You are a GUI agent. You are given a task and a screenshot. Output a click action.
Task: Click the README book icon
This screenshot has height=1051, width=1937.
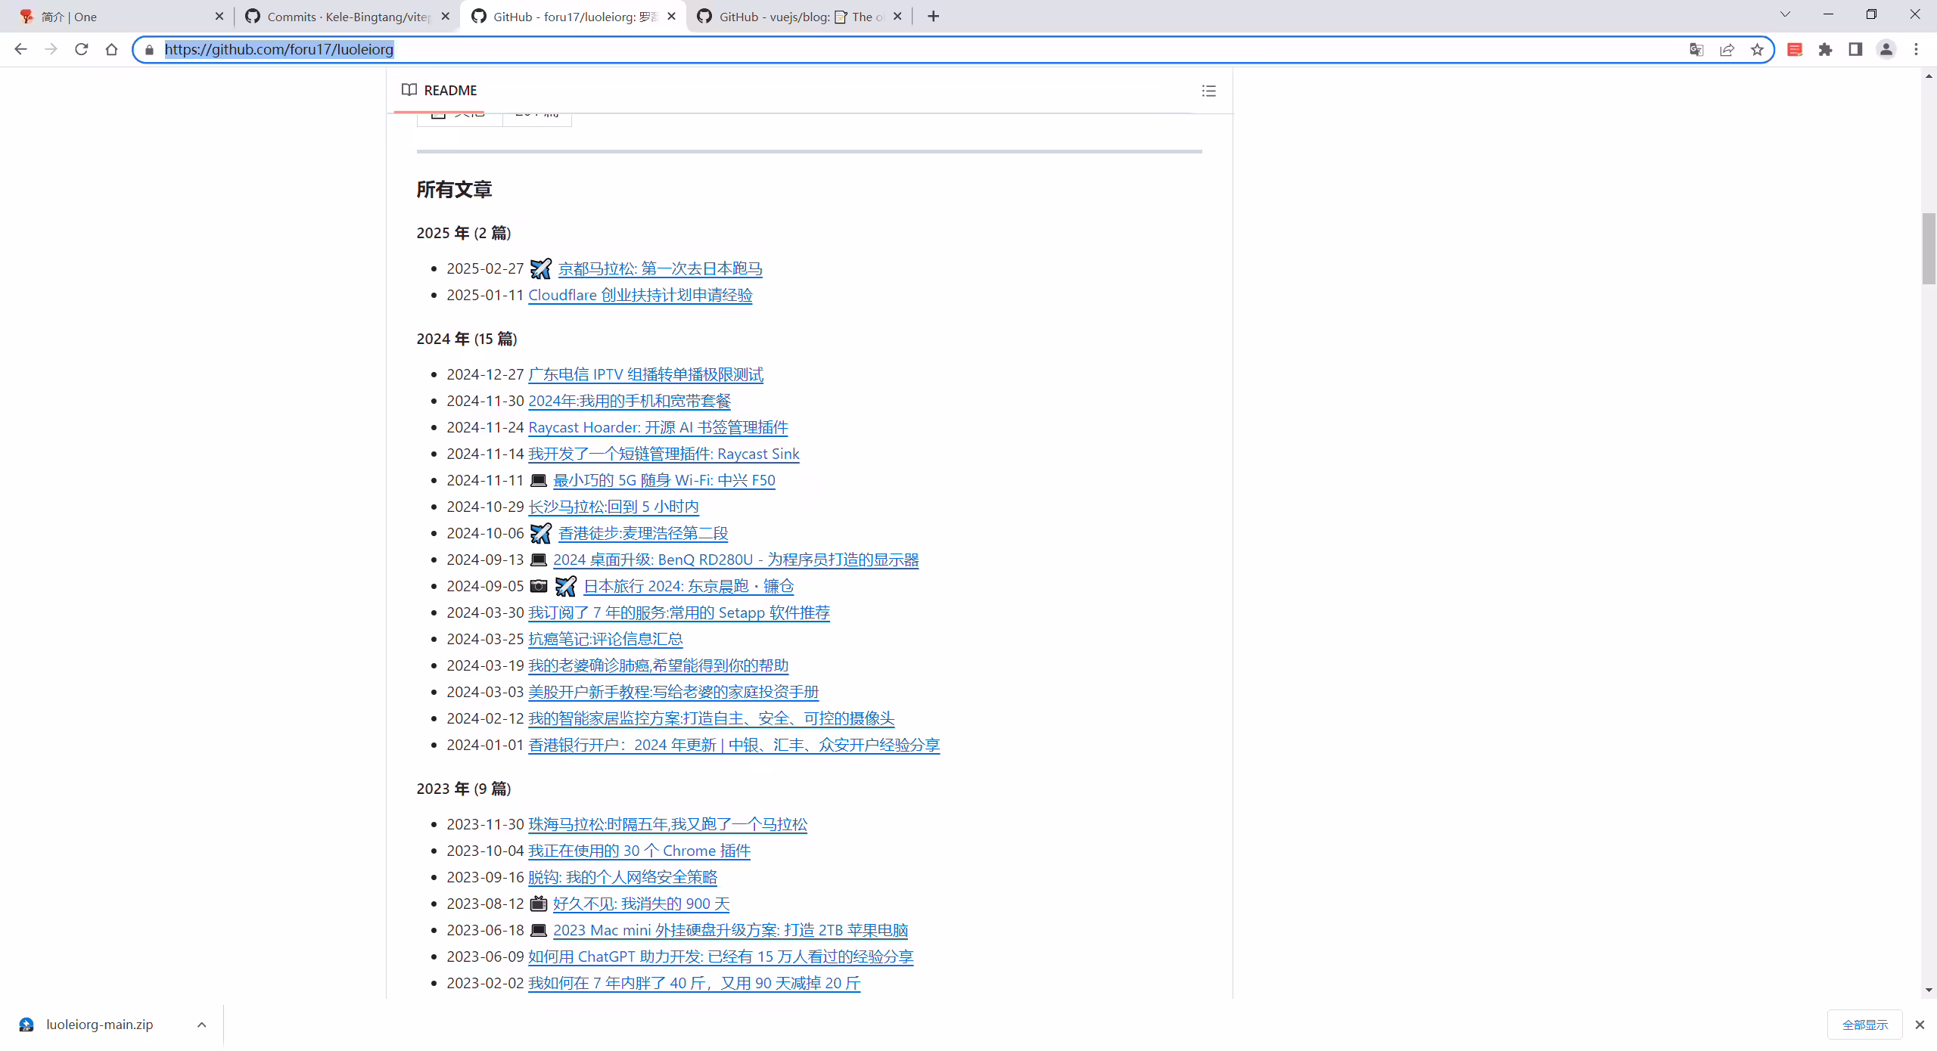coord(409,90)
